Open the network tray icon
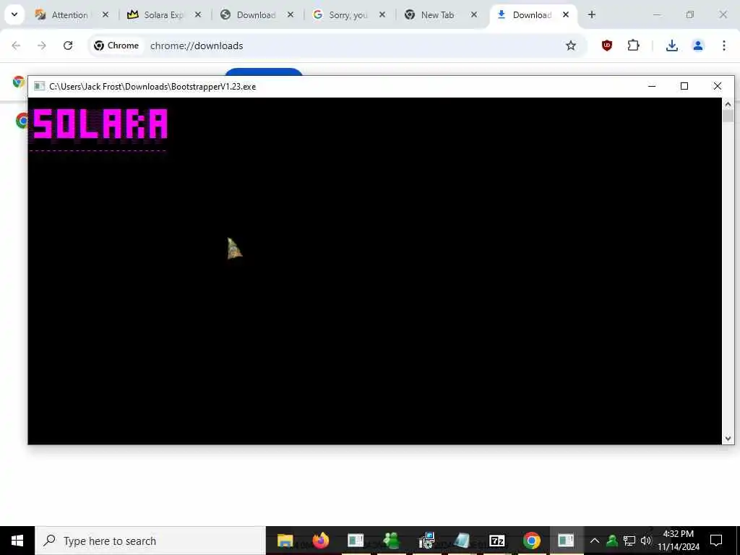 point(629,541)
